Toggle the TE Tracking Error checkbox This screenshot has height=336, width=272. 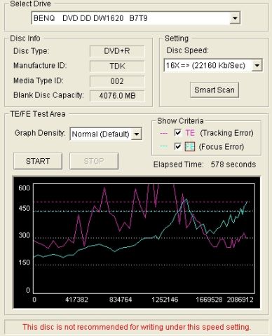coord(178,133)
